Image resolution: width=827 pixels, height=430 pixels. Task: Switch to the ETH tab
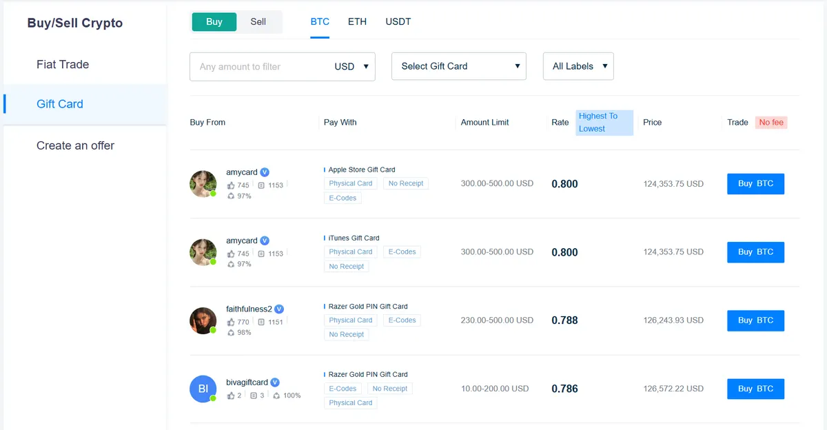tap(357, 22)
